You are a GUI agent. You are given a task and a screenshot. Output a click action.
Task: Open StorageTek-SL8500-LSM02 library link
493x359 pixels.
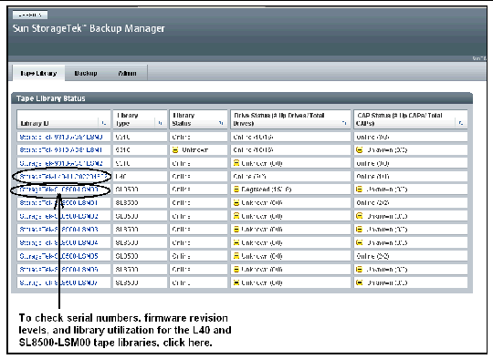coord(58,216)
